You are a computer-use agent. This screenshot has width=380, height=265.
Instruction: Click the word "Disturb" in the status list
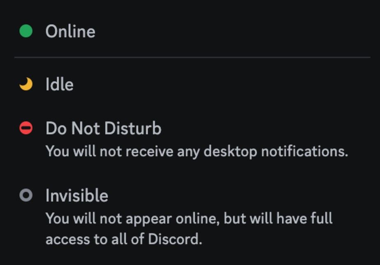(133, 128)
